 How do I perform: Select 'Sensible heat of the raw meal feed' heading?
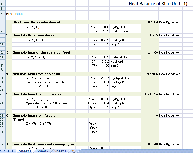[41, 52]
